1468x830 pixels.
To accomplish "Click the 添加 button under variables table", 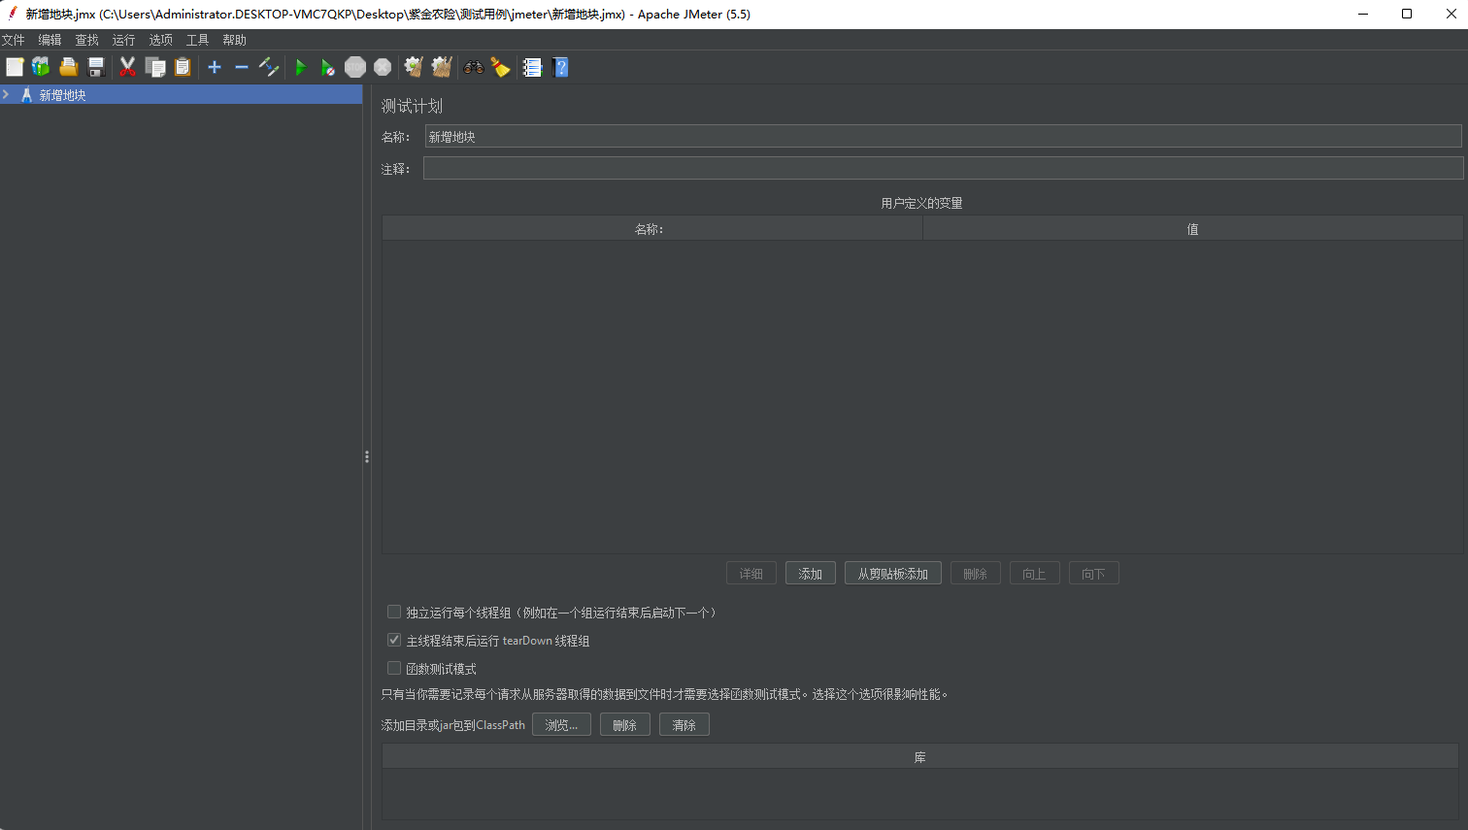I will point(810,574).
